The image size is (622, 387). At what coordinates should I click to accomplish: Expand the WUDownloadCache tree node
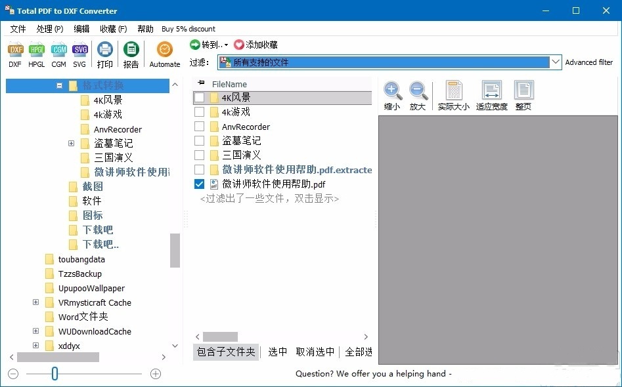[35, 331]
